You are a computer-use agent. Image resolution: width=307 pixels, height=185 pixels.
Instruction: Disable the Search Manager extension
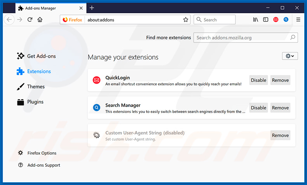[258, 108]
